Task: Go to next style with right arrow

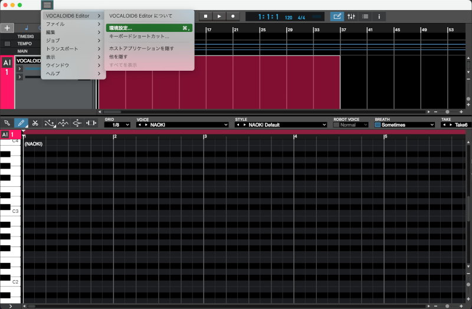Action: (244, 125)
